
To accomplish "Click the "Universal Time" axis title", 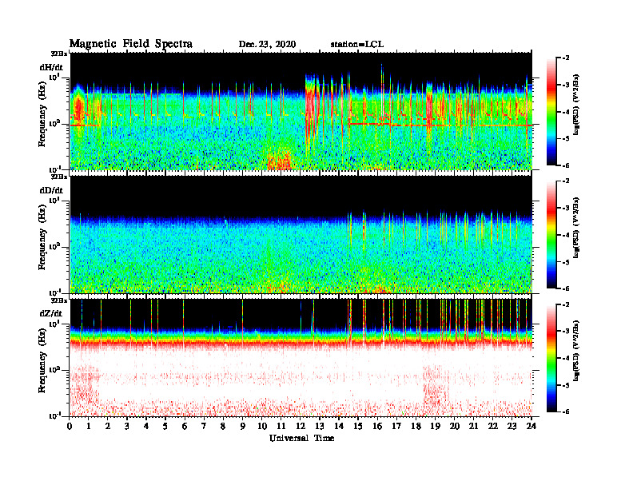I will (301, 438).
